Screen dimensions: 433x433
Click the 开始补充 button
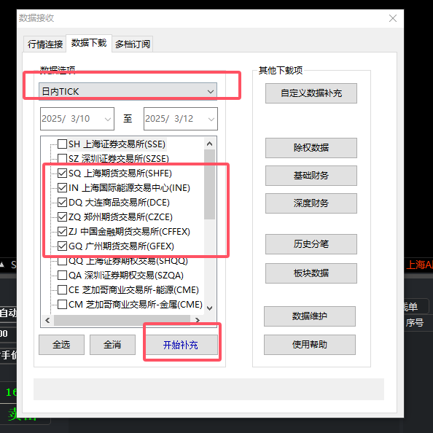point(181,345)
